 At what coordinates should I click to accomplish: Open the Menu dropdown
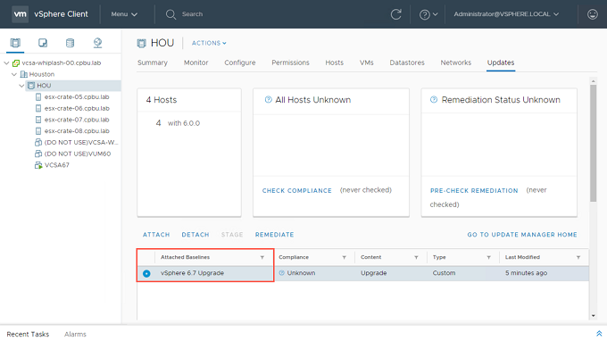(x=124, y=14)
